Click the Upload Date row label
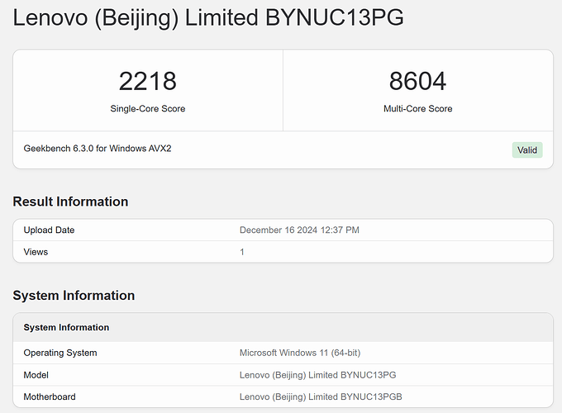Viewport: 562px width, 413px height. point(49,230)
